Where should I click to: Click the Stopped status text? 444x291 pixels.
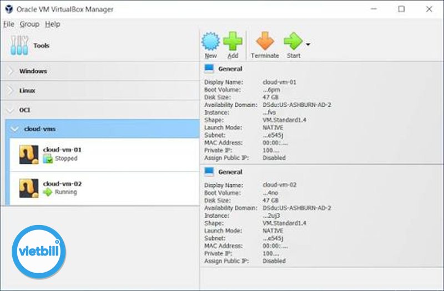pos(66,159)
